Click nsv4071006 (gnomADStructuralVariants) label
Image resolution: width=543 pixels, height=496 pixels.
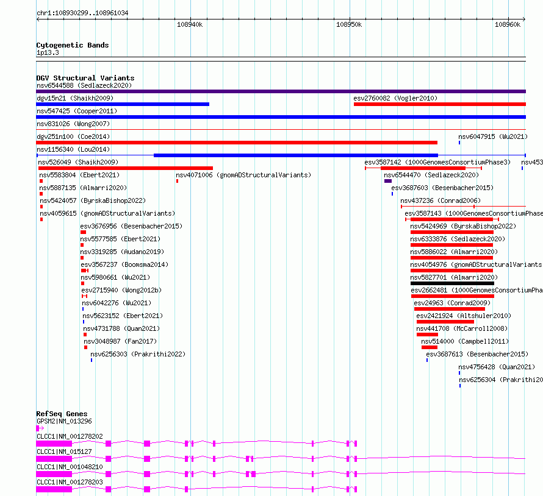243,175
